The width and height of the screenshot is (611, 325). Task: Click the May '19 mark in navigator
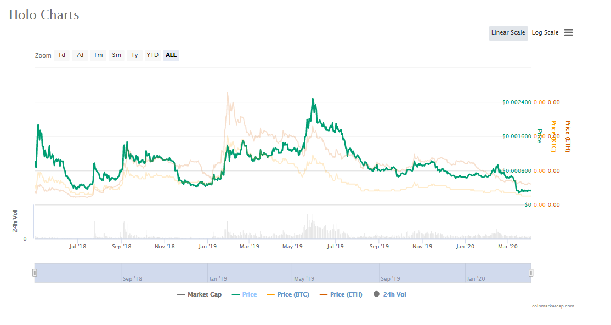[x=304, y=279]
